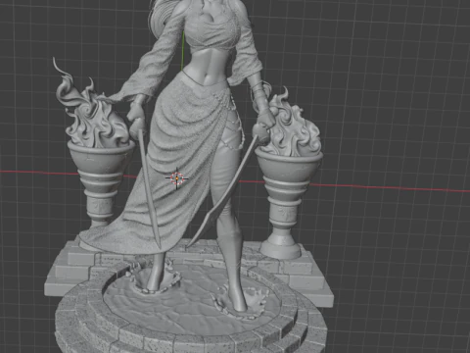
Task: Select the right flaming brazier goblet
Action: [x=287, y=204]
